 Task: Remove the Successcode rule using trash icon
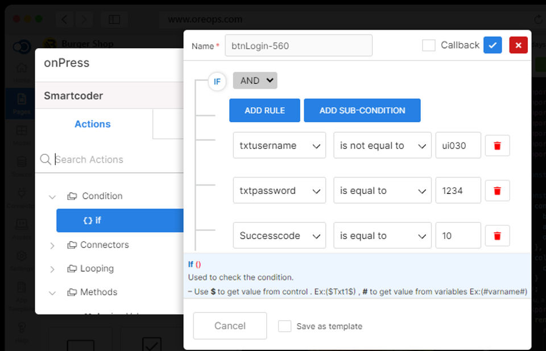tap(497, 236)
